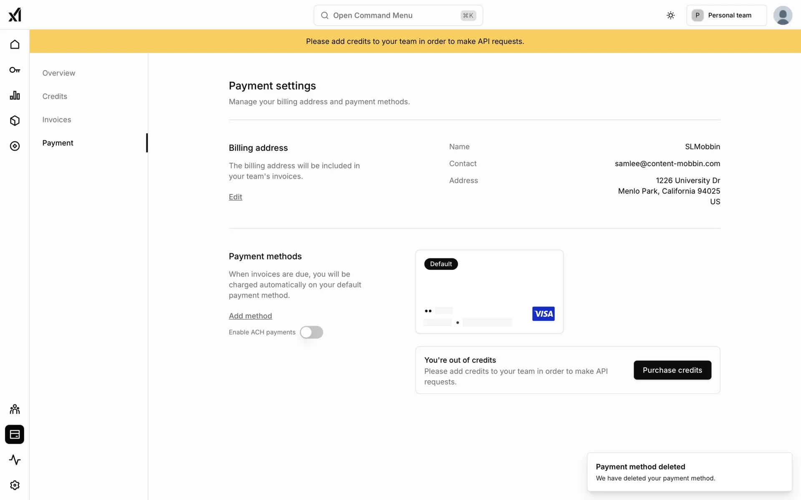
Task: Open the activity pulse line icon
Action: [x=15, y=460]
